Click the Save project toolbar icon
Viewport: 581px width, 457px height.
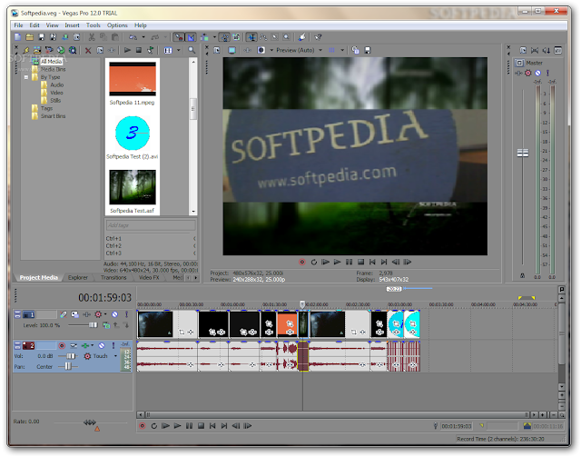tap(40, 37)
